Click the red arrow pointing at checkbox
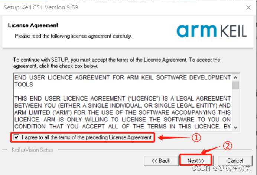The width and height of the screenshot is (257, 175). [175, 137]
